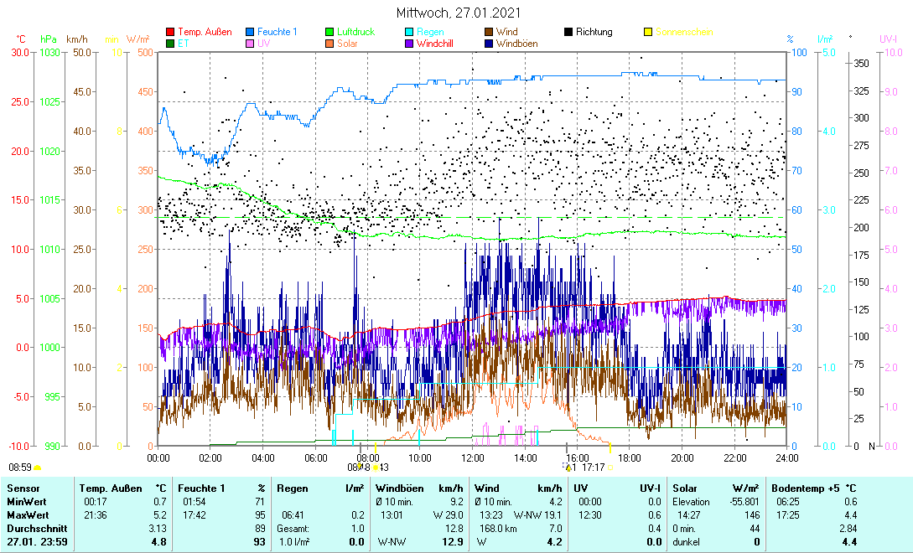Click the dark blue Windböen legend square
This screenshot has height=553, width=913.
[x=489, y=44]
